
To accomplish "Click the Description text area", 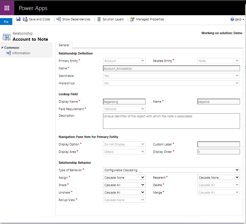I will [x=171, y=121].
